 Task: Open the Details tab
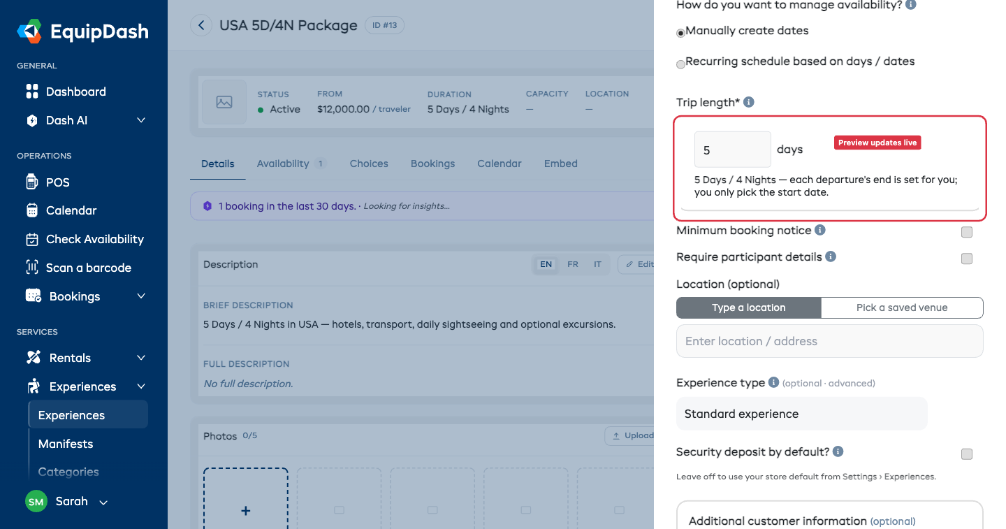[218, 164]
